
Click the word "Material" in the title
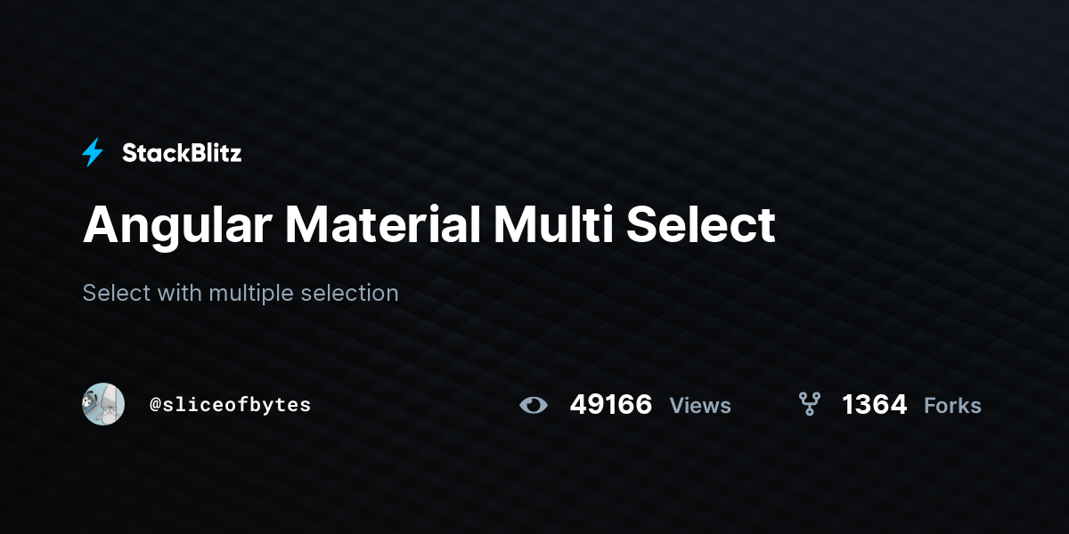pyautogui.click(x=382, y=225)
